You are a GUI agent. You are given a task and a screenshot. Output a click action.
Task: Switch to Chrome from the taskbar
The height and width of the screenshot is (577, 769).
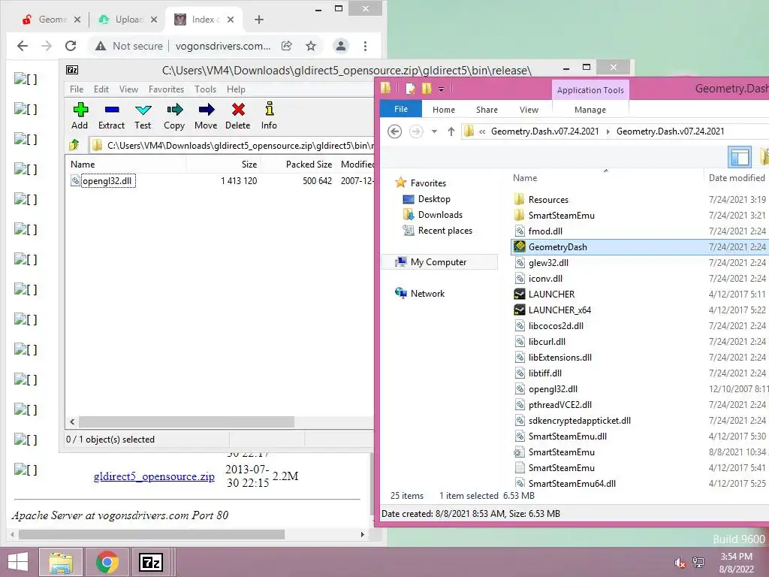(107, 562)
